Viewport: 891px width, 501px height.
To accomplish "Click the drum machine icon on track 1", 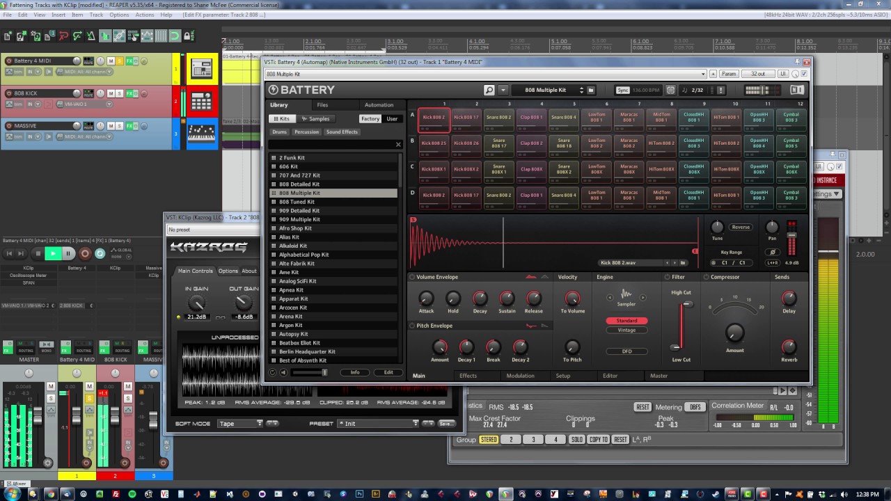I will [202, 69].
